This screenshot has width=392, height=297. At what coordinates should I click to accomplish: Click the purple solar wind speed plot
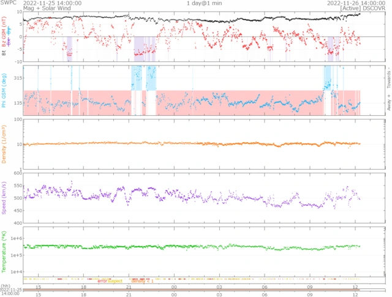coord(204,198)
